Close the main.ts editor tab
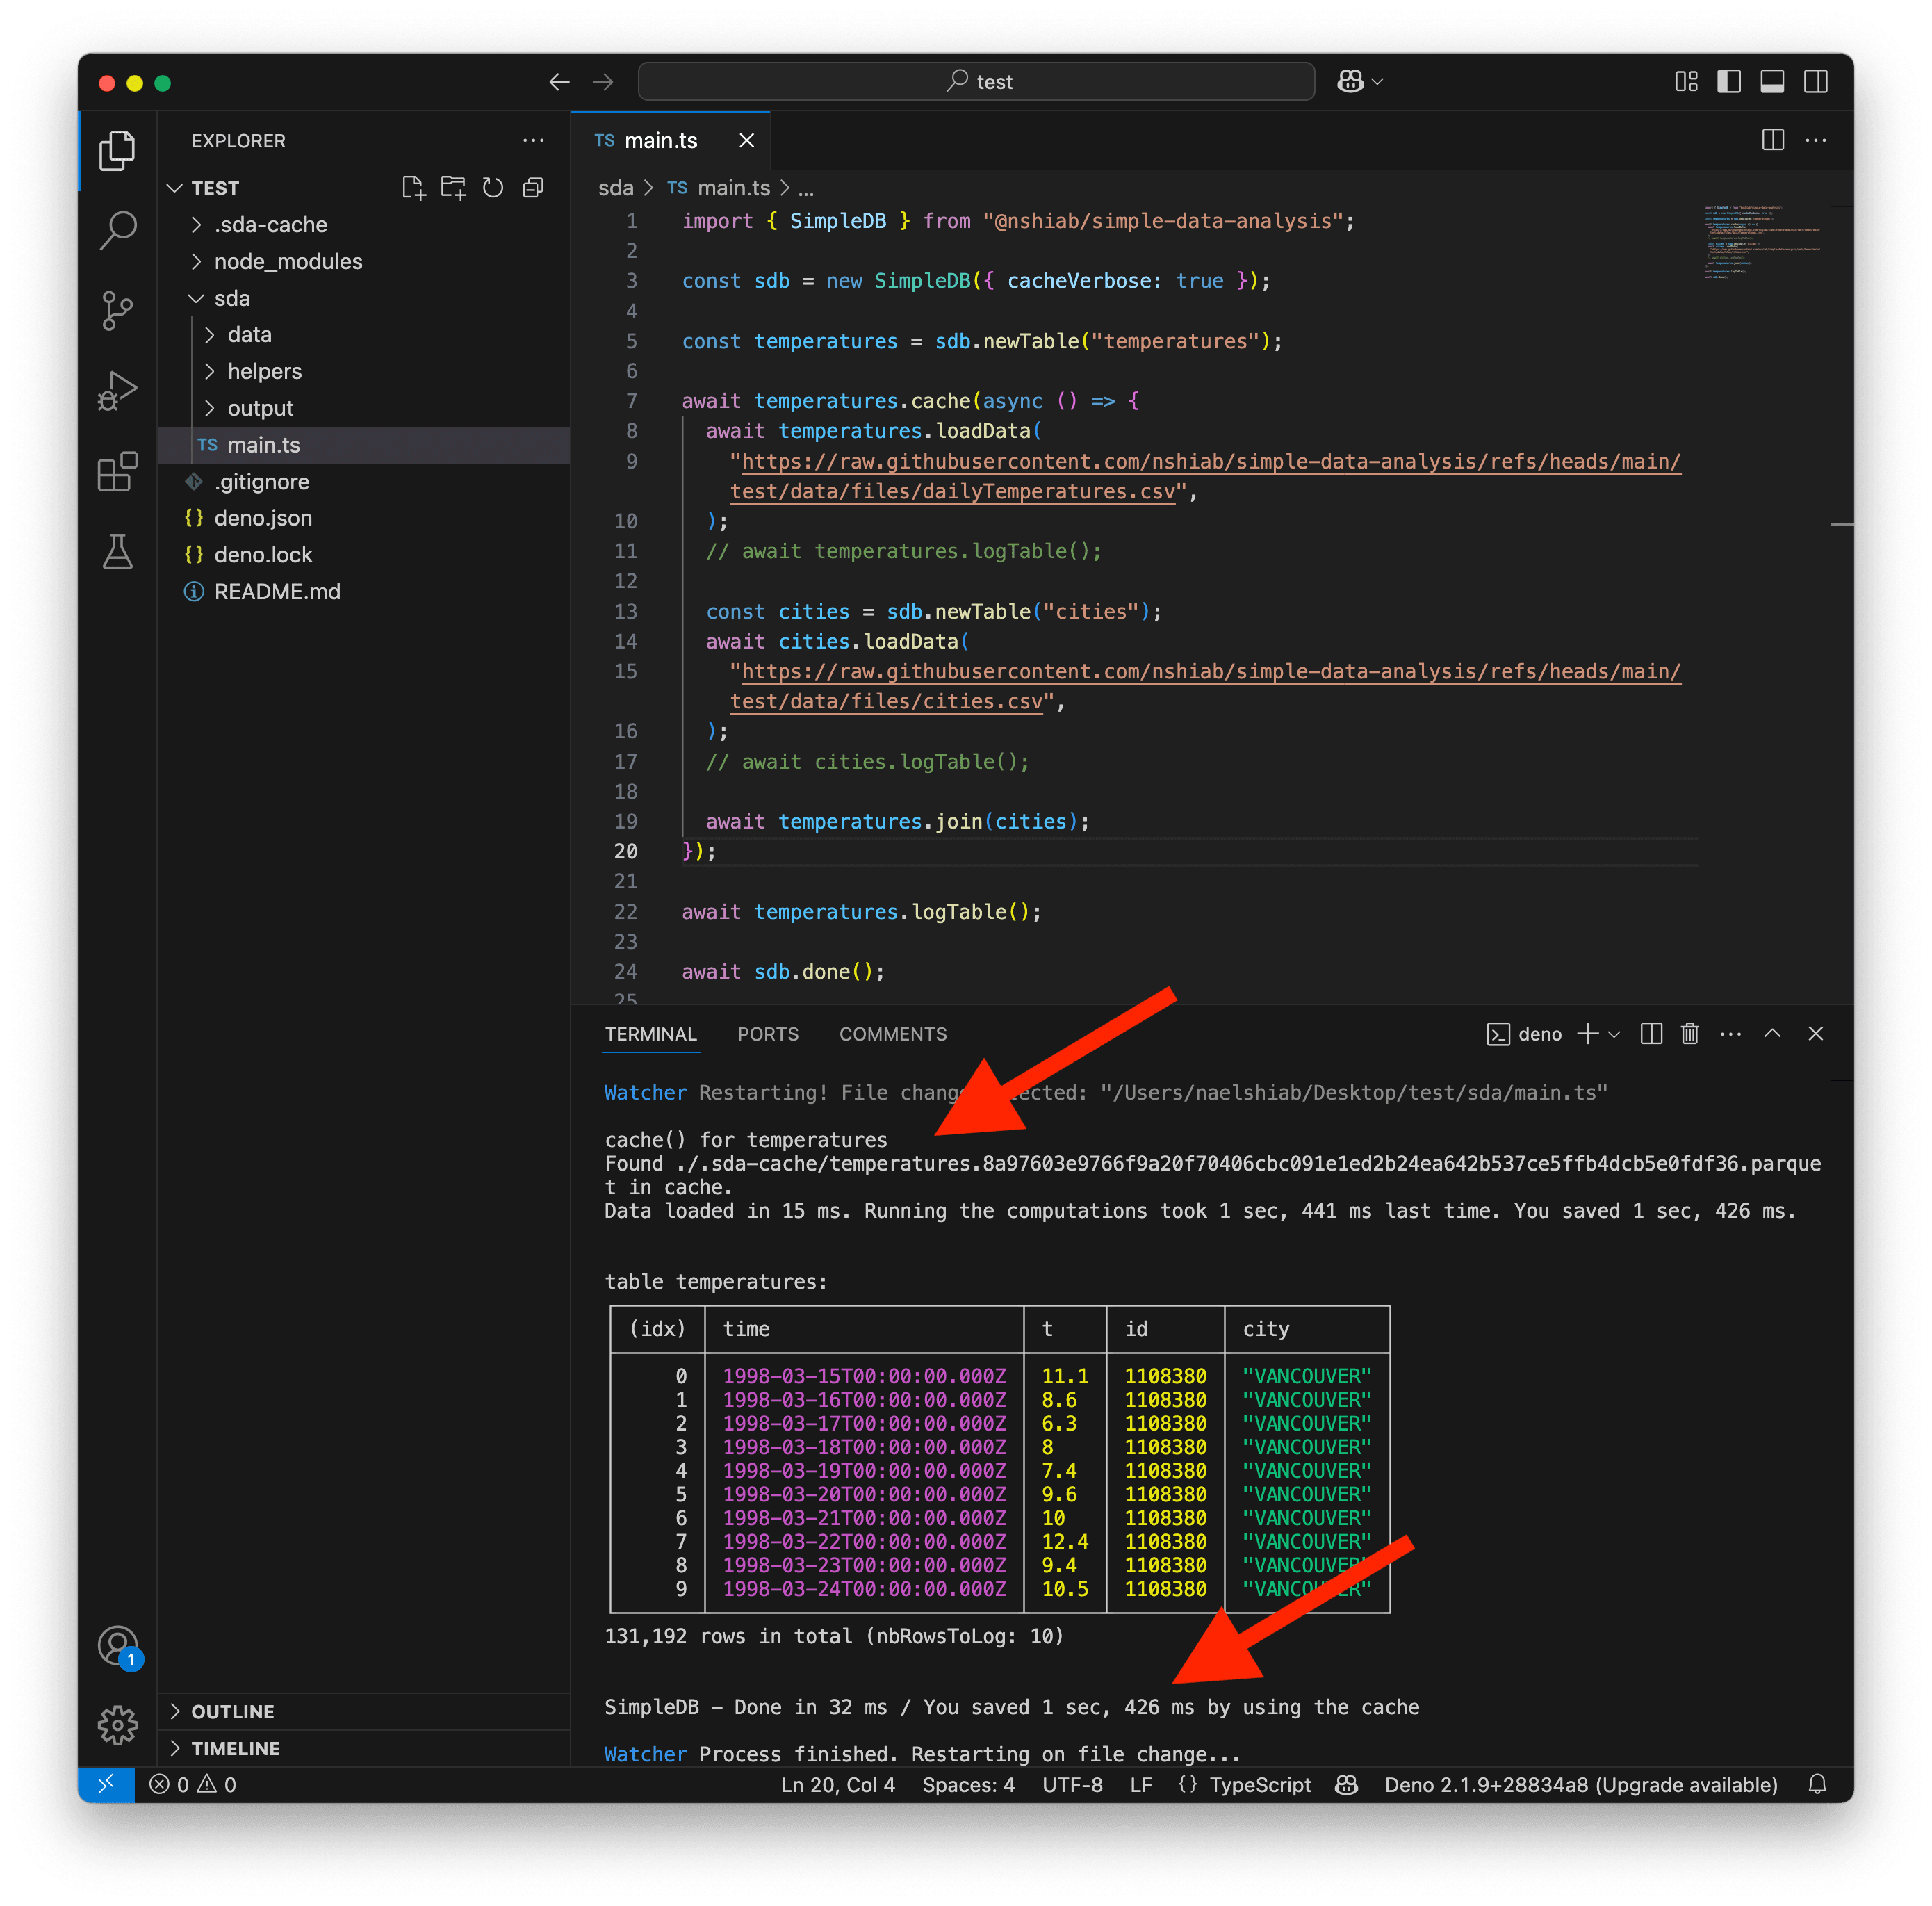1932x1906 pixels. tap(746, 141)
